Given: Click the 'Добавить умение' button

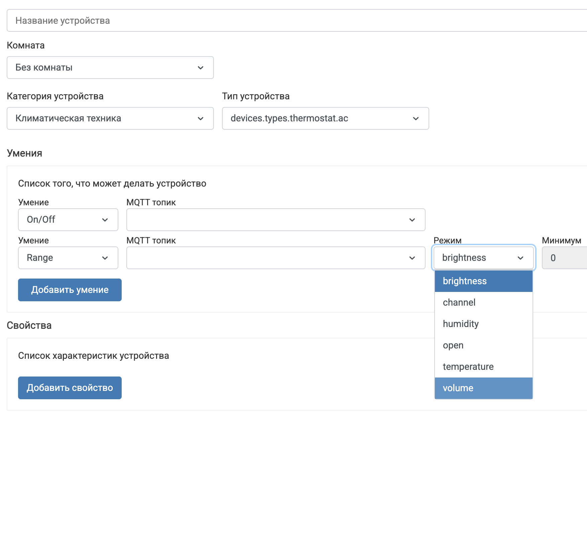Looking at the screenshot, I should pyautogui.click(x=70, y=290).
